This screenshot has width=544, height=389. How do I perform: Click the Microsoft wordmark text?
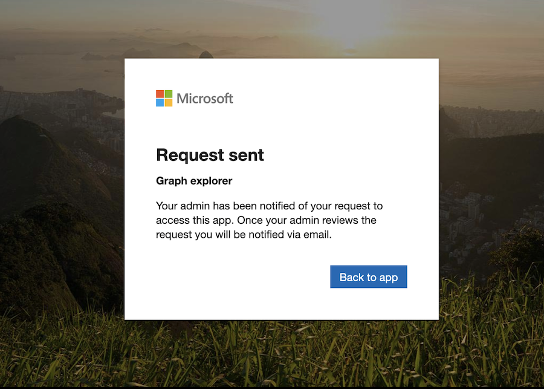(205, 98)
